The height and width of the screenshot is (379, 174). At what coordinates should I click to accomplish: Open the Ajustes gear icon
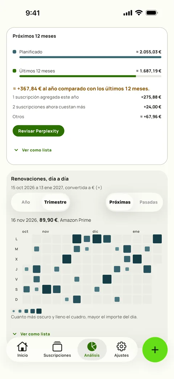[121, 346]
